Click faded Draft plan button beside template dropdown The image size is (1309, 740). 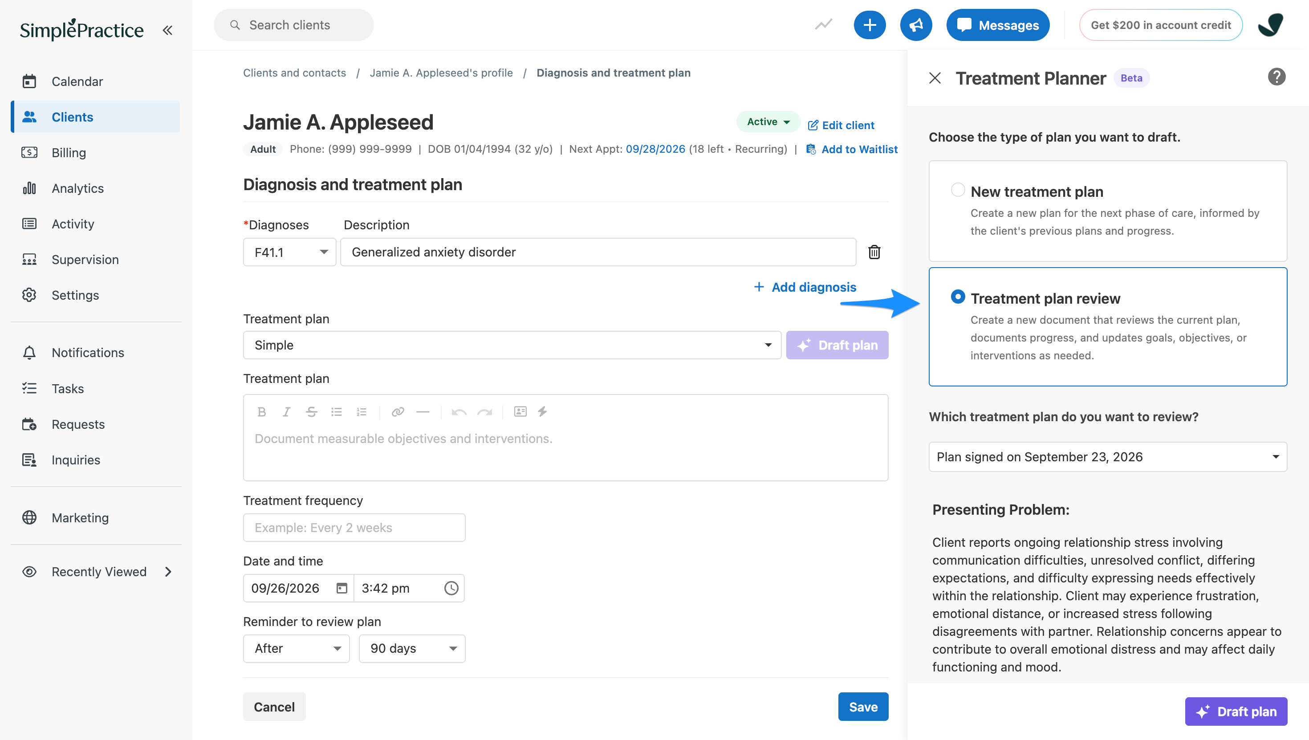click(x=837, y=345)
